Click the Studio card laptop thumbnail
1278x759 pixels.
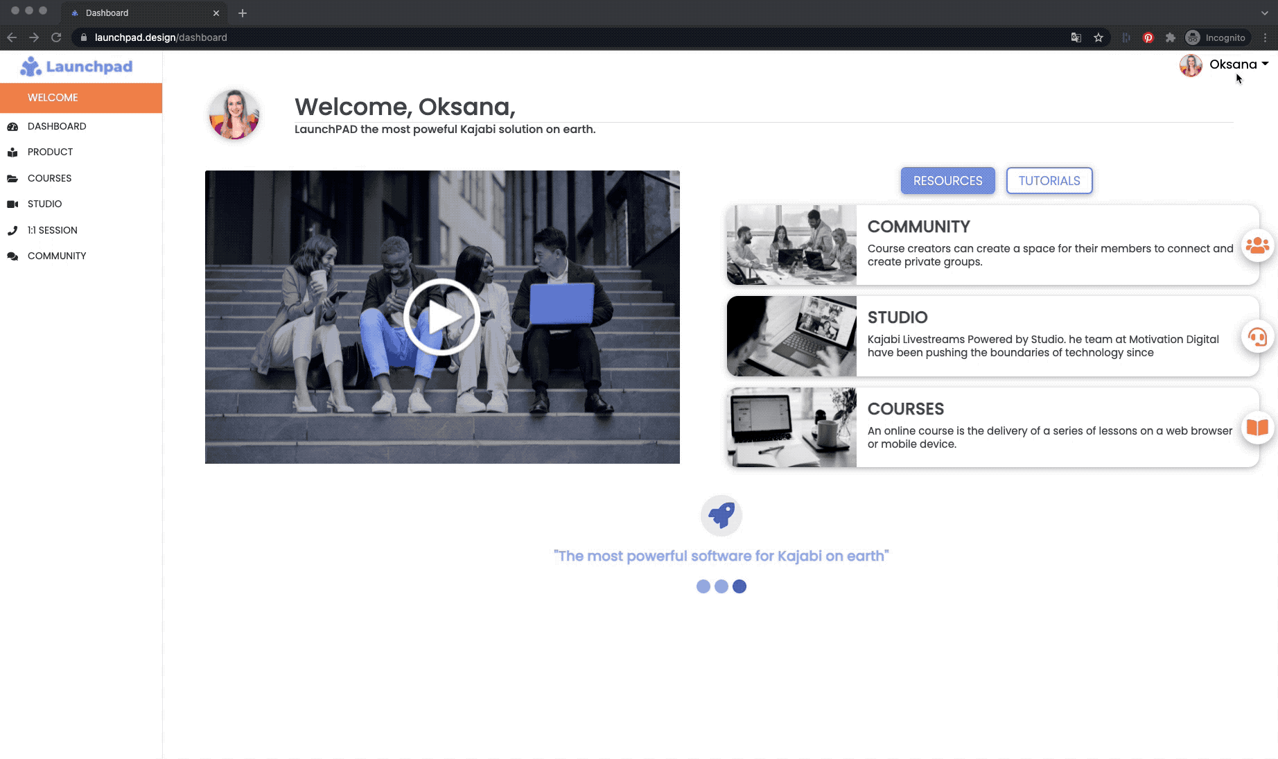[x=791, y=336]
